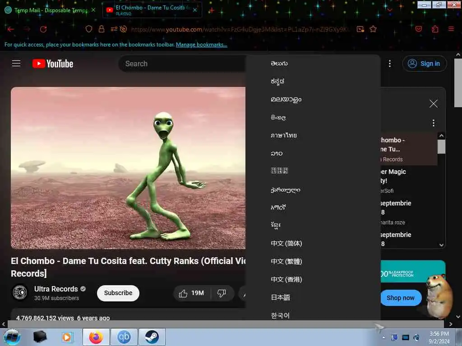462x346 pixels.
Task: Open playlist options three-dot menu
Action: pos(434,123)
